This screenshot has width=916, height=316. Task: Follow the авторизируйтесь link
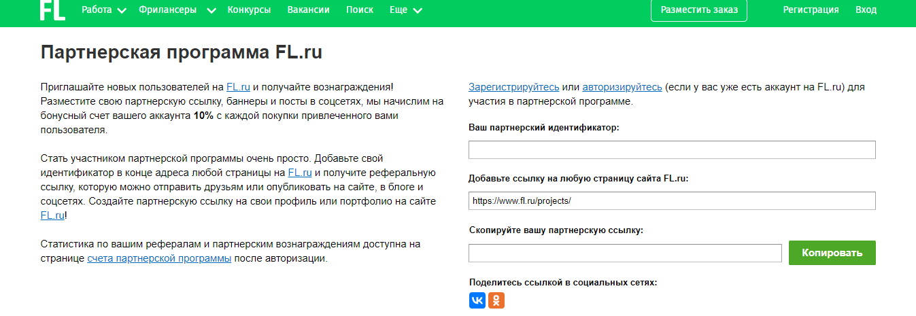click(x=622, y=87)
